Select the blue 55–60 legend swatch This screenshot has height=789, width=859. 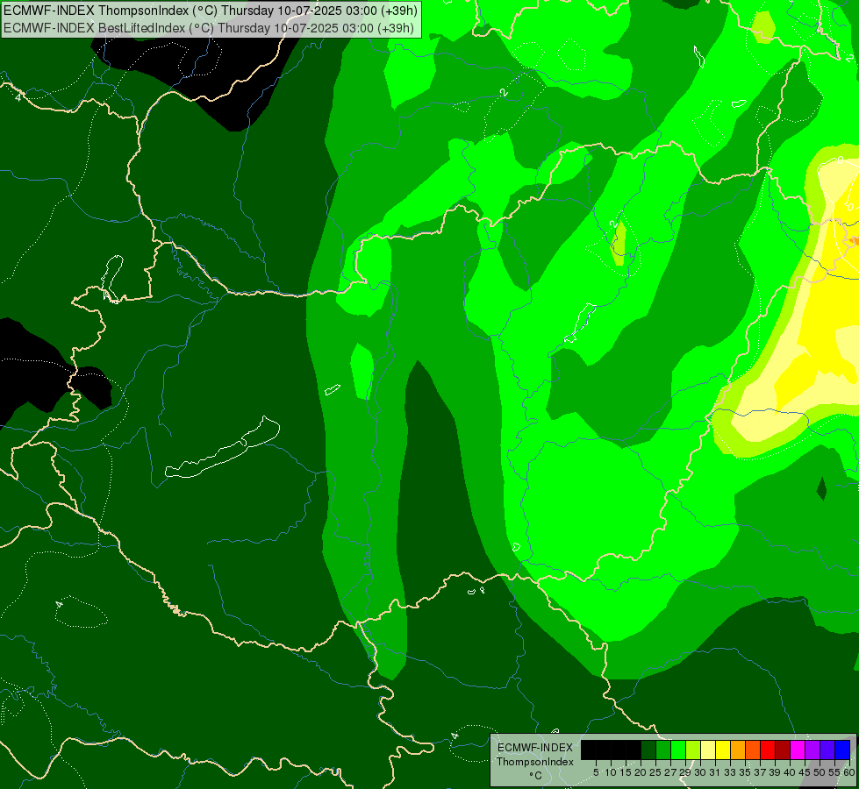click(x=842, y=750)
